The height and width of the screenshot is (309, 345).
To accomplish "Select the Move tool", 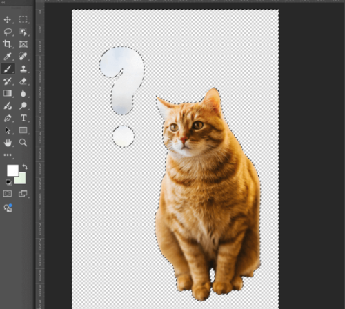I will click(8, 19).
